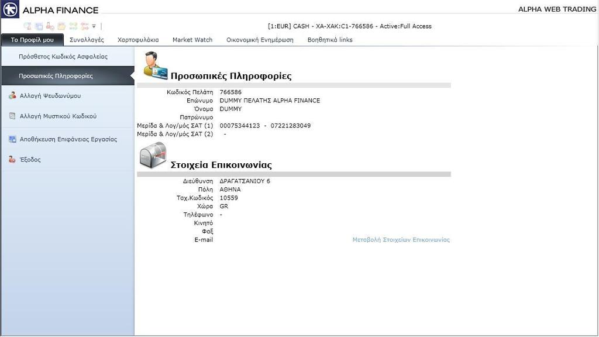Open the Market Watch tab
This screenshot has height=337, width=599.
pos(192,40)
